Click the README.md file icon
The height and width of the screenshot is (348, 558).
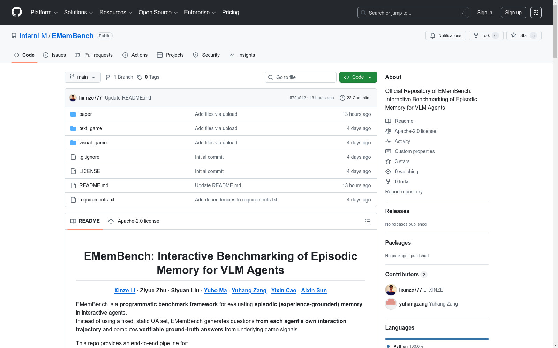73,185
